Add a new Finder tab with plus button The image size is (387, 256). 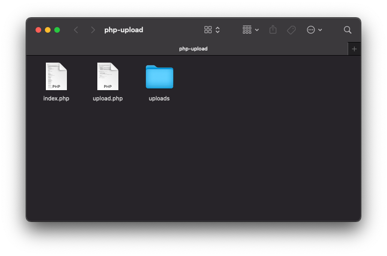[354, 49]
